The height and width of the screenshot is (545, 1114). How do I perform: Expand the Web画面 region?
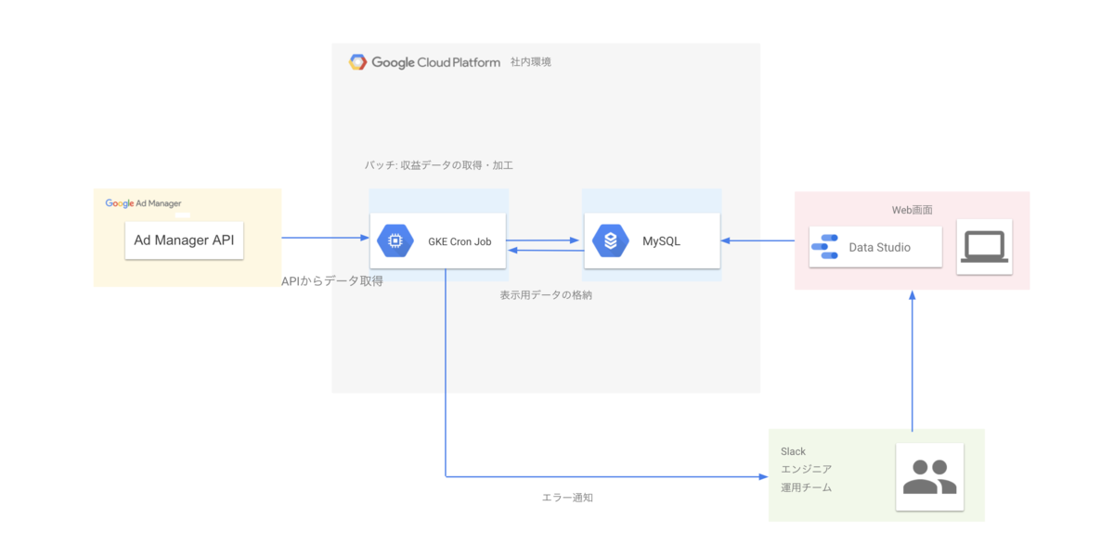(x=912, y=279)
